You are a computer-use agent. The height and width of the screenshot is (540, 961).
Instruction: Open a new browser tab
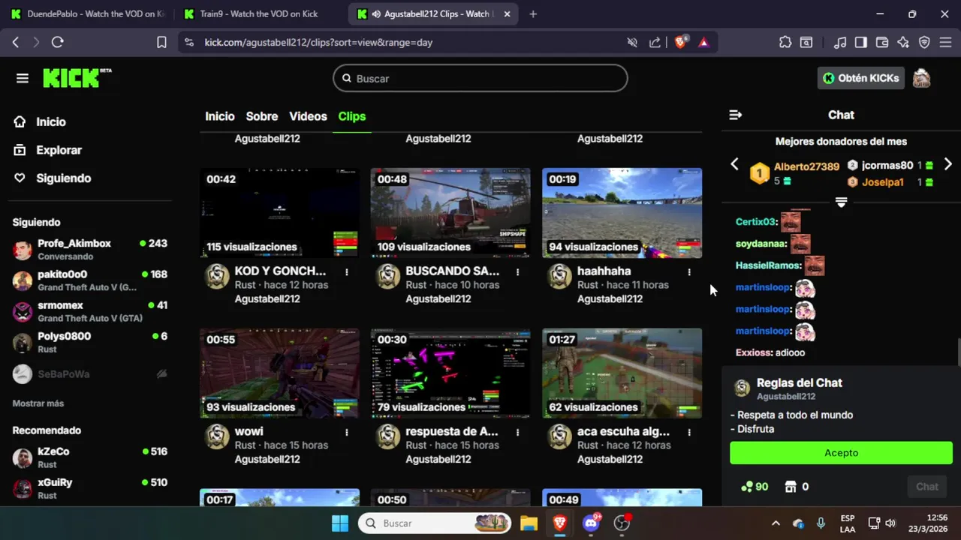(x=533, y=13)
